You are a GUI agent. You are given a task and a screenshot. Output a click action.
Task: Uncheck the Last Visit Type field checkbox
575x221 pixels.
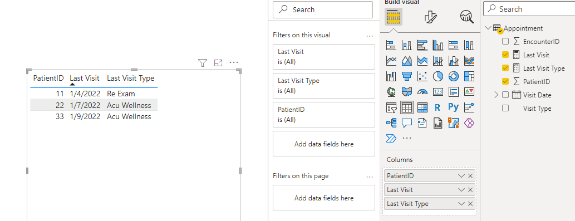[505, 68]
